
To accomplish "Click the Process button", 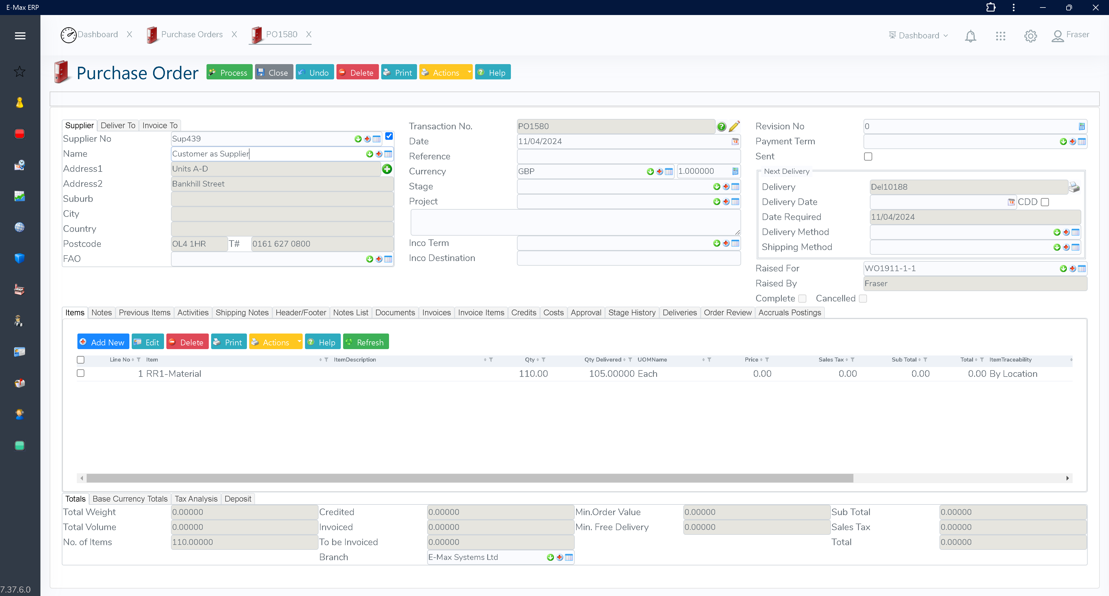I will point(229,72).
